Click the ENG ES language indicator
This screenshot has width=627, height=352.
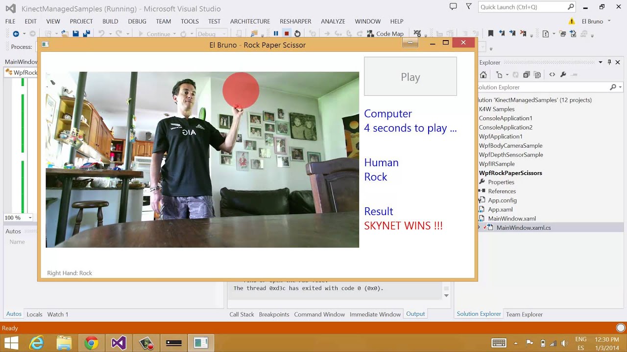click(580, 343)
